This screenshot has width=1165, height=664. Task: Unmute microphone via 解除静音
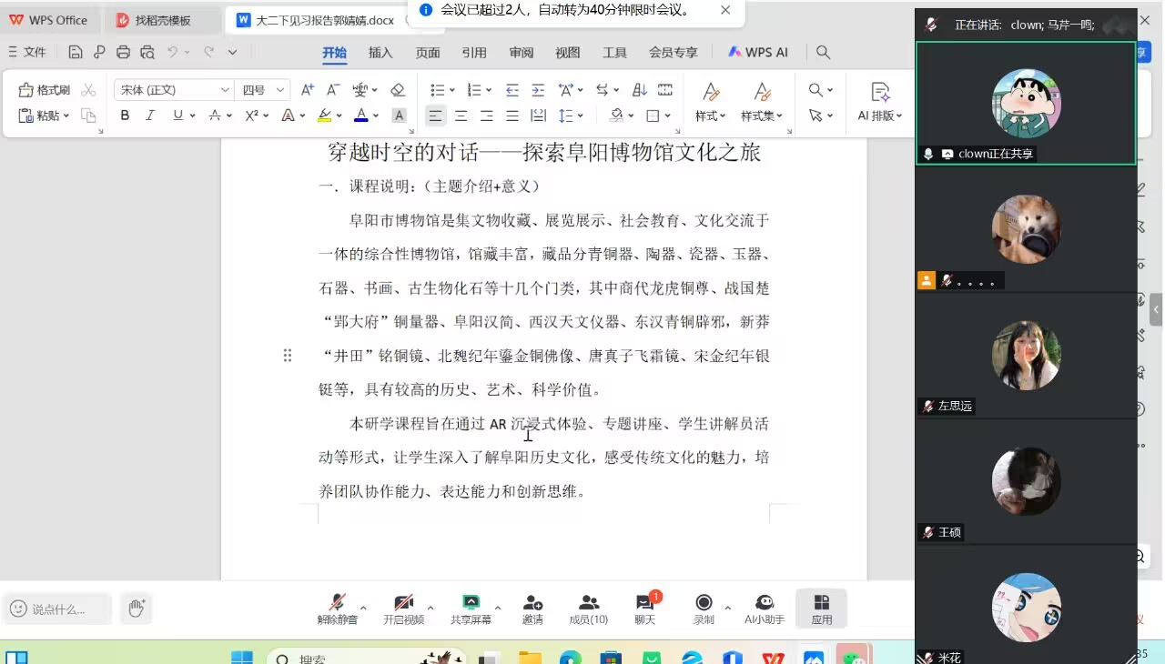click(x=337, y=609)
